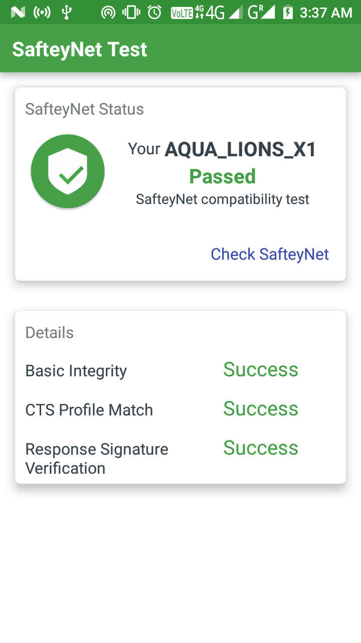Tap the vibrate mode status icon
Viewport: 361px width, 643px height.
131,12
